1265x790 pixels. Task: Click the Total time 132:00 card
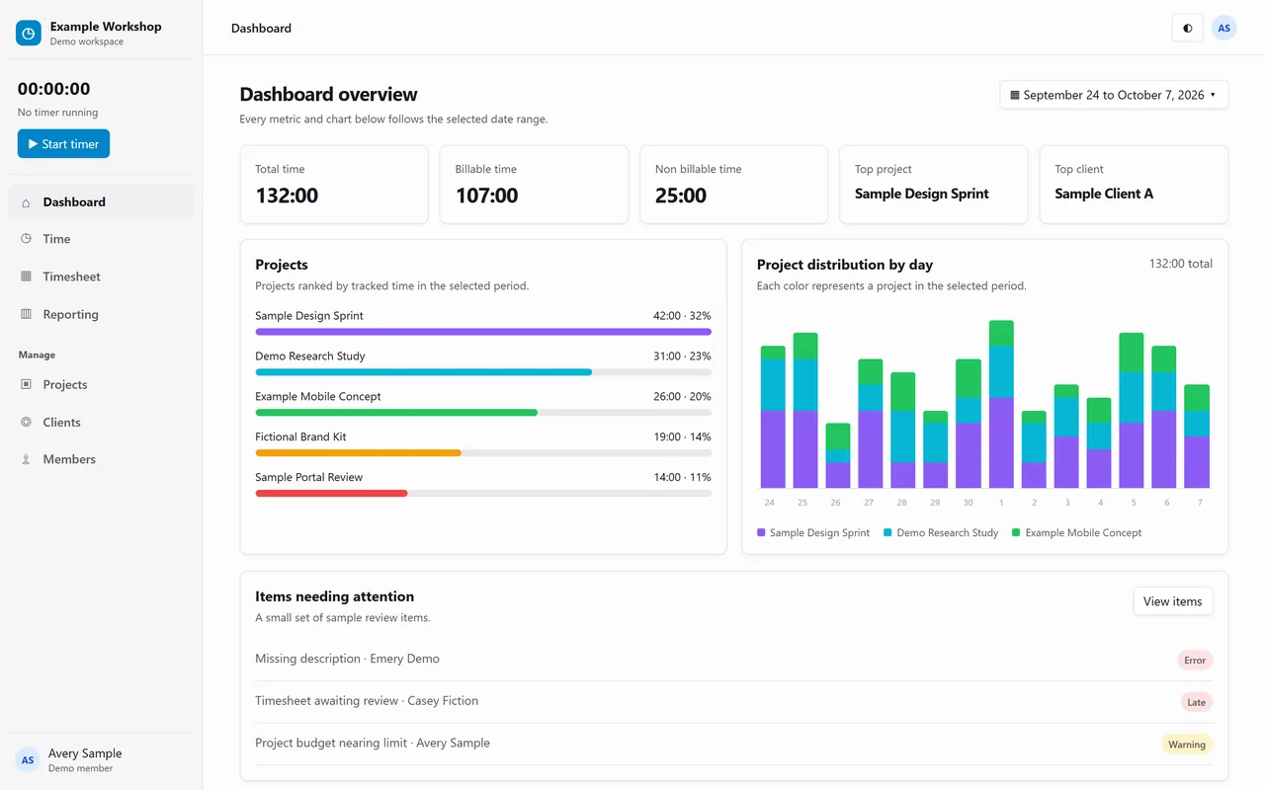click(x=334, y=185)
